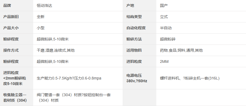Select the value 干磨,湿磨,连续式,其他
The width and height of the screenshot is (246, 106).
point(56,50)
